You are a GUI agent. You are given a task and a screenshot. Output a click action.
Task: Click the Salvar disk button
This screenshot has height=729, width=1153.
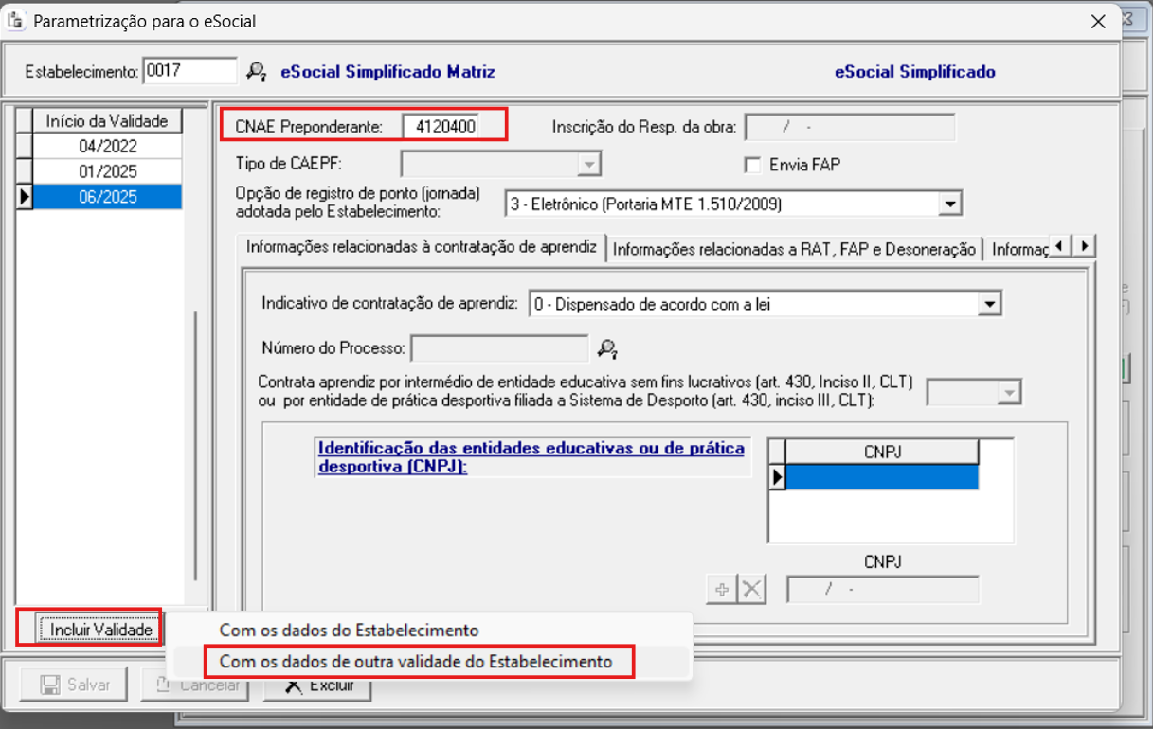[76, 685]
